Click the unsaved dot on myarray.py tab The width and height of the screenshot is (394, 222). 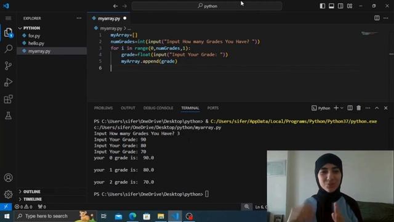[x=125, y=18]
